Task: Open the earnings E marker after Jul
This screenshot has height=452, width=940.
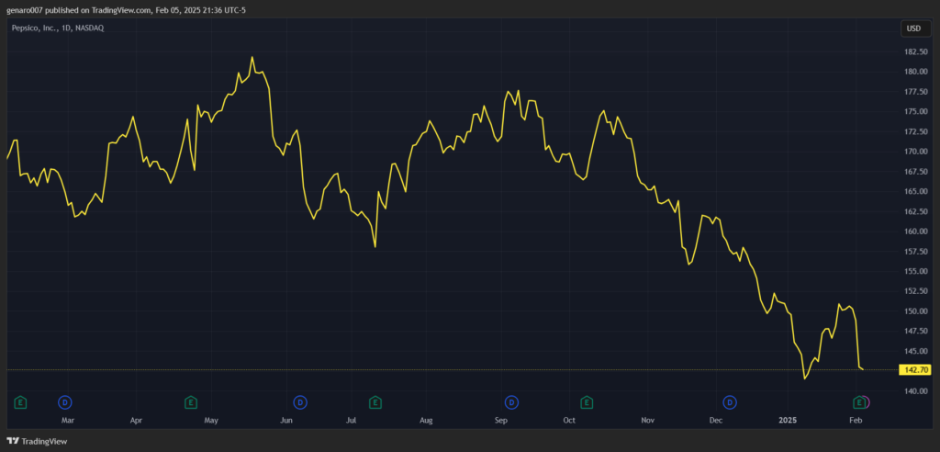Action: click(x=375, y=402)
